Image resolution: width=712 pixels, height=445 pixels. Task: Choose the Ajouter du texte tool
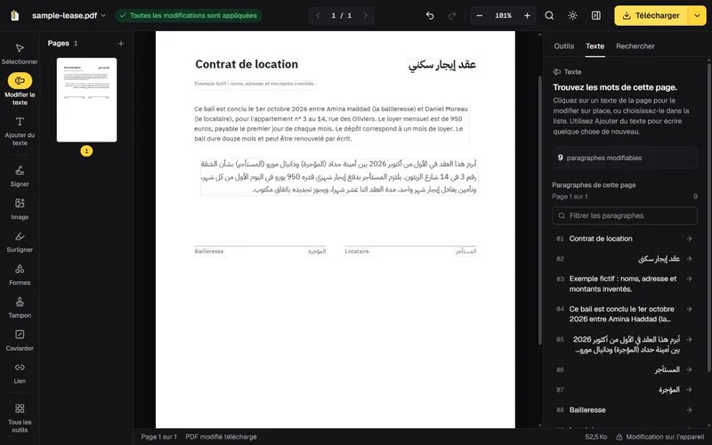[x=20, y=131]
